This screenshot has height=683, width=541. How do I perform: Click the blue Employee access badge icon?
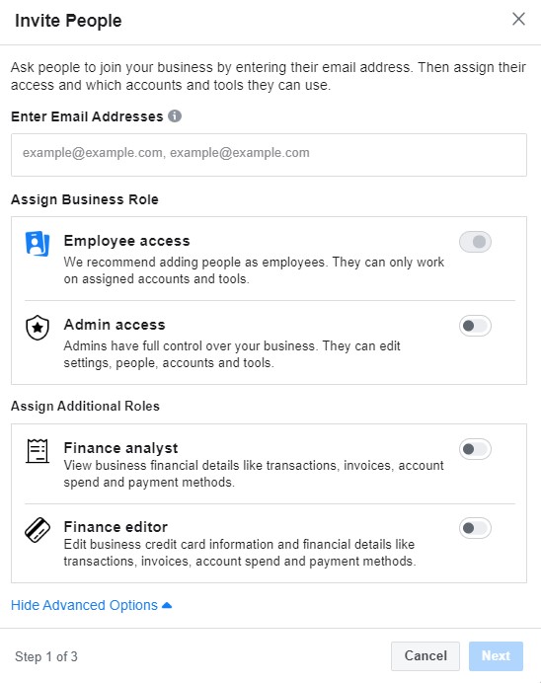(38, 244)
